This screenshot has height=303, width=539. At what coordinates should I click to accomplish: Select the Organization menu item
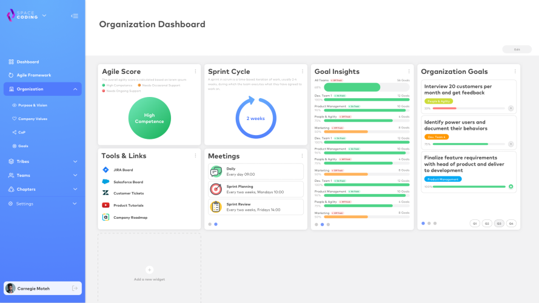pyautogui.click(x=42, y=89)
